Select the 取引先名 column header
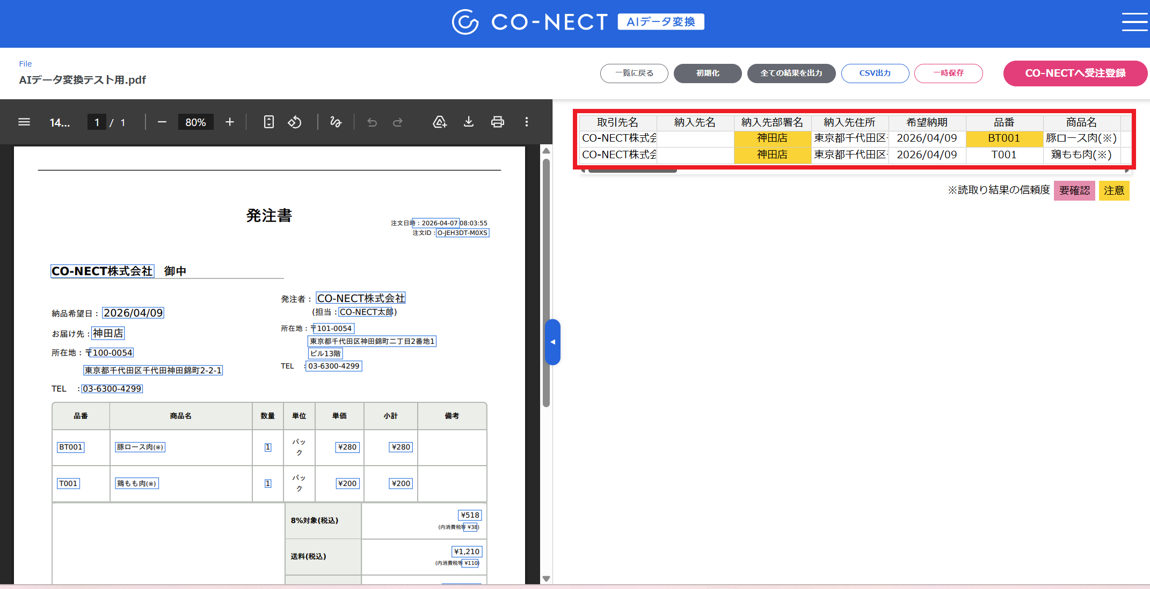 (x=618, y=122)
